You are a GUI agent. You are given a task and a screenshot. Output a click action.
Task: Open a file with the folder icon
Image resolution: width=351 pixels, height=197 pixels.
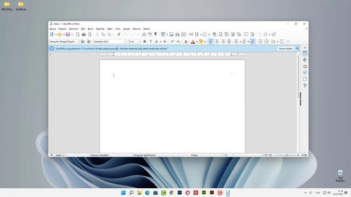tap(60, 34)
